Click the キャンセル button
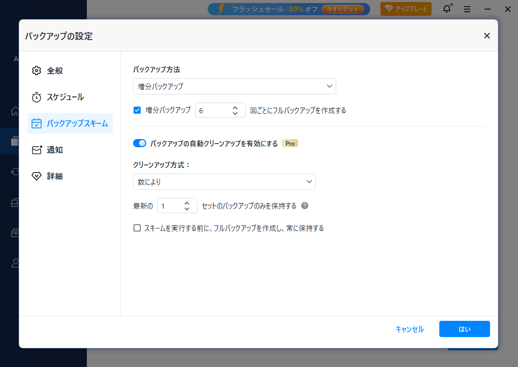 410,329
